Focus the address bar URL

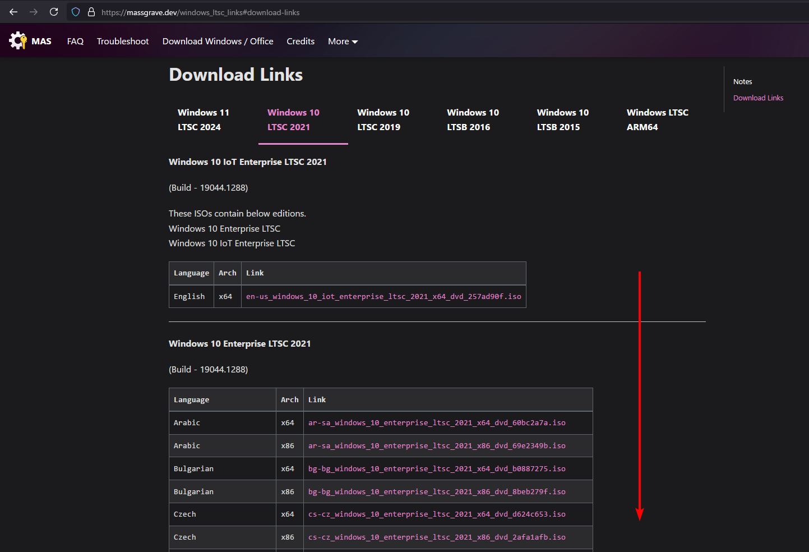[x=200, y=12]
